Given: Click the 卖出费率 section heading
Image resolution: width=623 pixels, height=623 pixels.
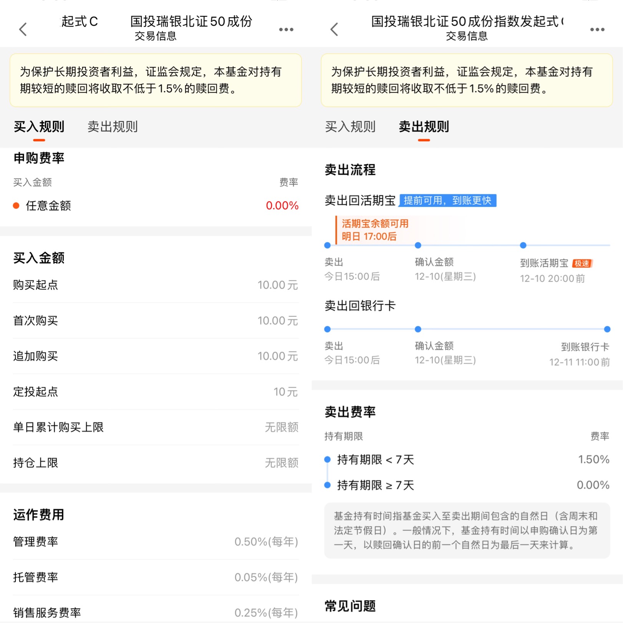Looking at the screenshot, I should [350, 412].
